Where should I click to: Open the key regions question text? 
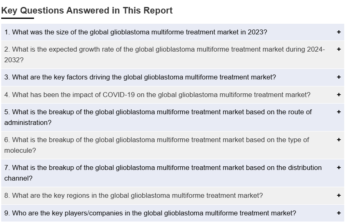[134, 195]
